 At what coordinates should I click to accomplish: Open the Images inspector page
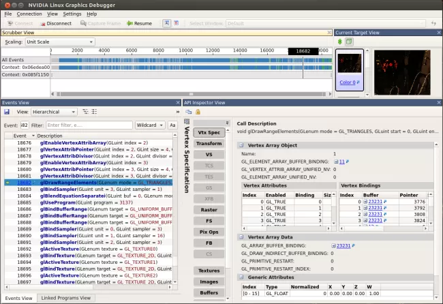tap(209, 282)
